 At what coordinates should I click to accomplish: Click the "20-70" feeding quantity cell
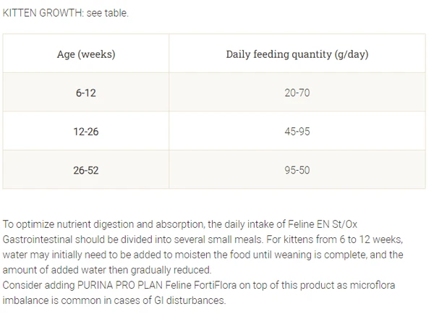(298, 94)
